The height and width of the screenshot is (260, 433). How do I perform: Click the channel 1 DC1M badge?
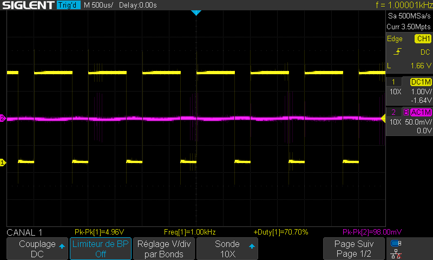pyautogui.click(x=421, y=82)
